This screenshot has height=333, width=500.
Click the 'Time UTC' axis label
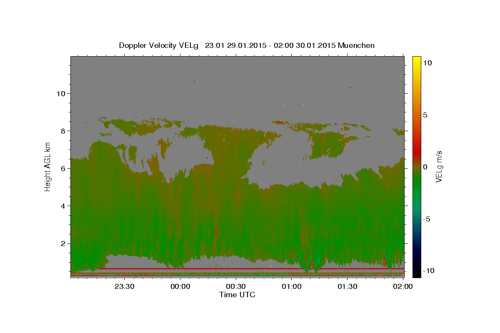237,295
